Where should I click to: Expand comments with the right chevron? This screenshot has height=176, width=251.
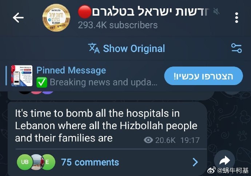(195, 162)
